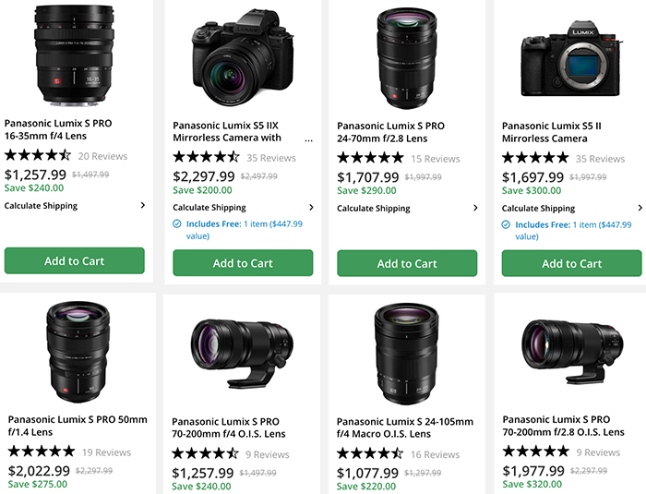The width and height of the screenshot is (646, 494).
Task: Open the Lumix S5 IIX camera image
Action: (x=243, y=58)
